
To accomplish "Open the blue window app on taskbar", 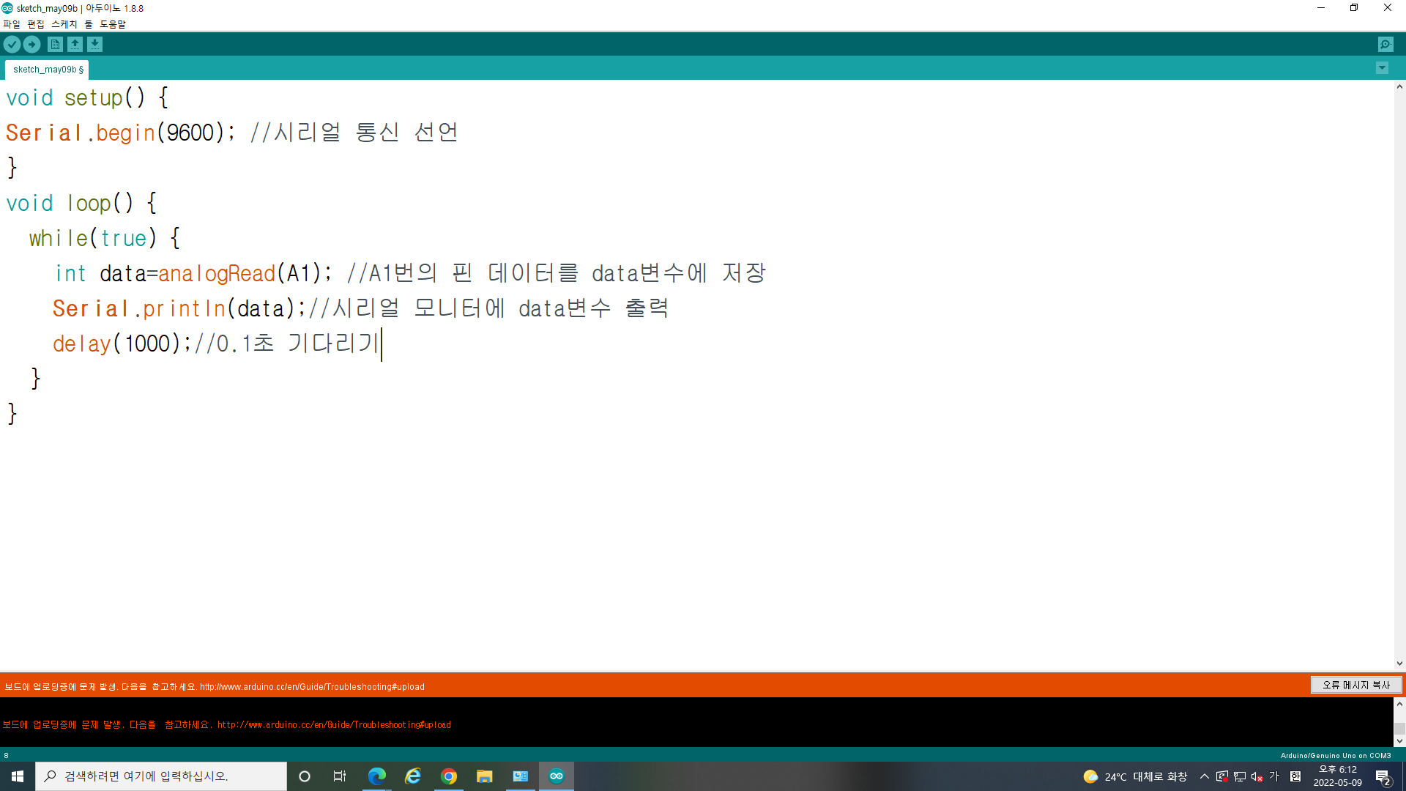I will (521, 776).
